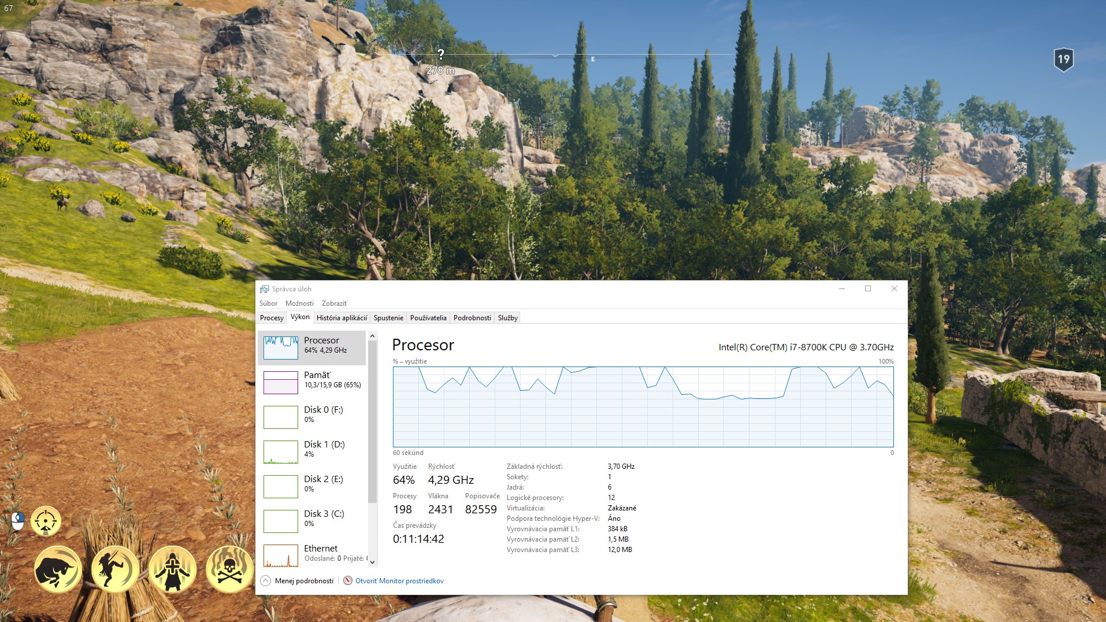Click the Resource Monitor icon
The image size is (1106, 622).
(348, 581)
